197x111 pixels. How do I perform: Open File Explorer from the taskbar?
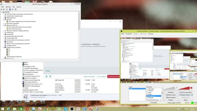[x=15, y=109]
